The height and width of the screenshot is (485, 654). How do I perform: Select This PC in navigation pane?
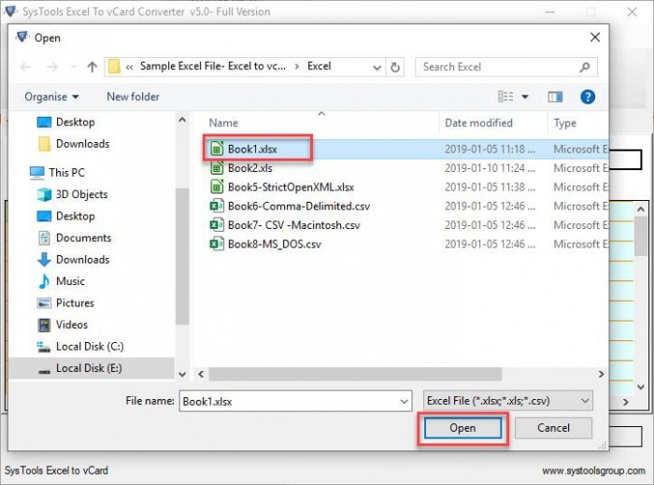coord(66,172)
